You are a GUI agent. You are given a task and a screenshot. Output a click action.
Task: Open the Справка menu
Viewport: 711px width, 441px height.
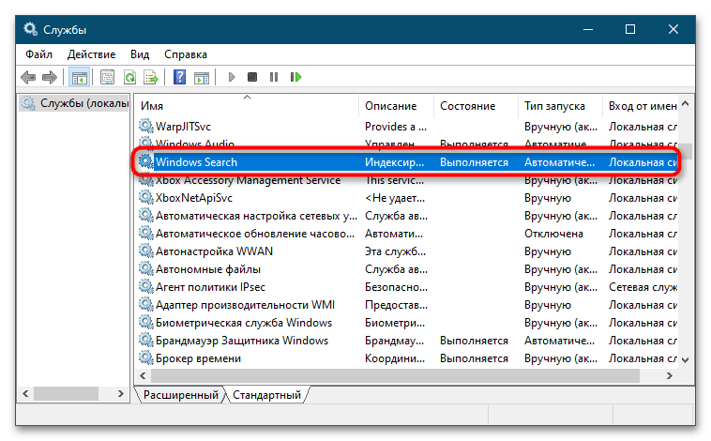tap(186, 54)
